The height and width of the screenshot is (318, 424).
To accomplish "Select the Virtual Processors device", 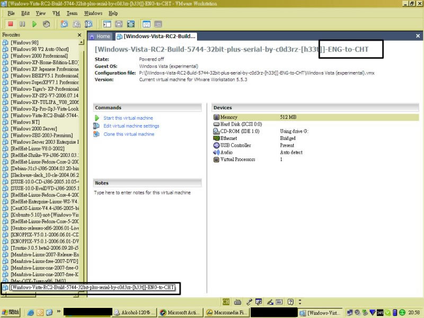I will 234,160.
